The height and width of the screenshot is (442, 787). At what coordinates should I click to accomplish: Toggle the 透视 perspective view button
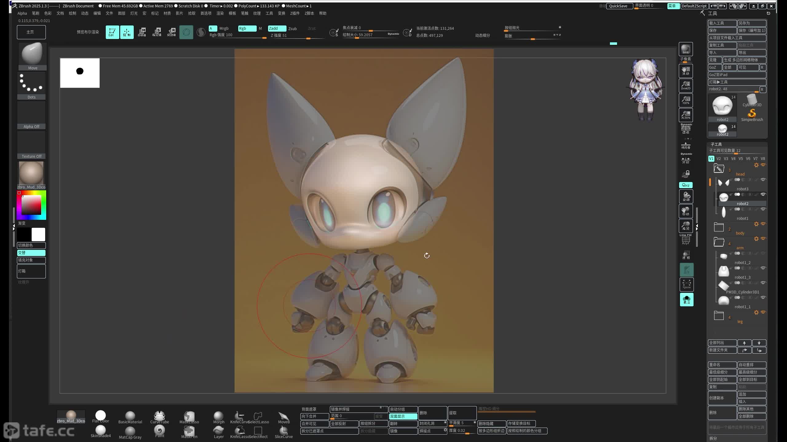click(686, 129)
